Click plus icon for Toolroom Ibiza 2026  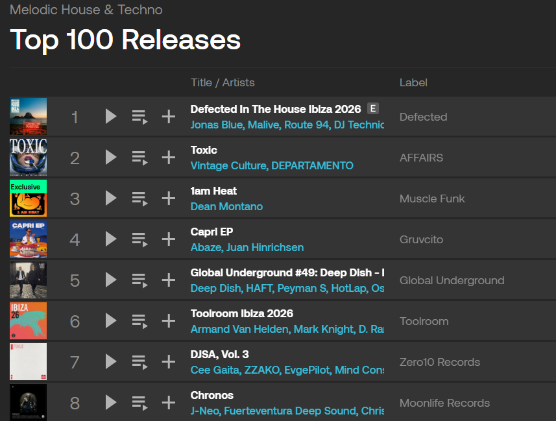169,320
